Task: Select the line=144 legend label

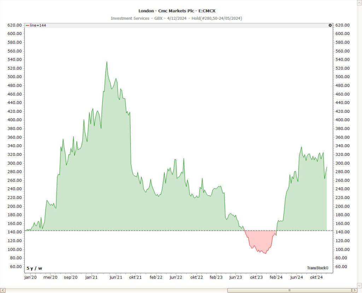Action: point(38,25)
